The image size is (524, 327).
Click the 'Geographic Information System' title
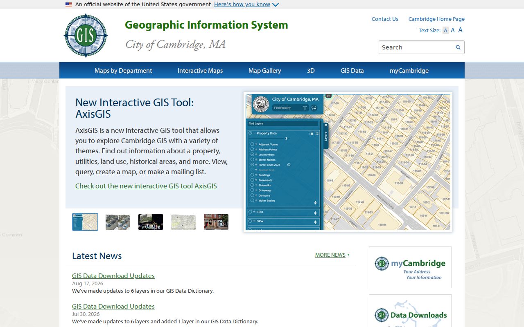coord(206,25)
